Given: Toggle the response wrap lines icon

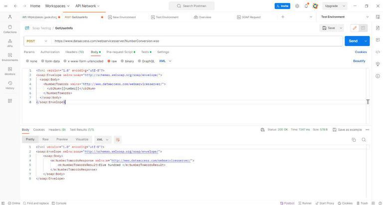Looking at the screenshot, I should 118,140.
